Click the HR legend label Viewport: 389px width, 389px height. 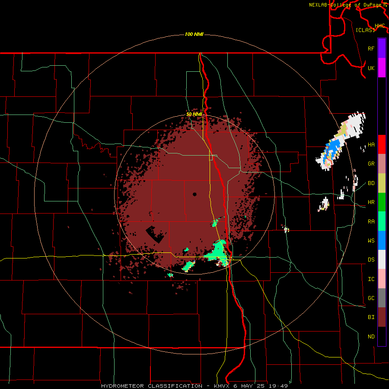(371, 202)
